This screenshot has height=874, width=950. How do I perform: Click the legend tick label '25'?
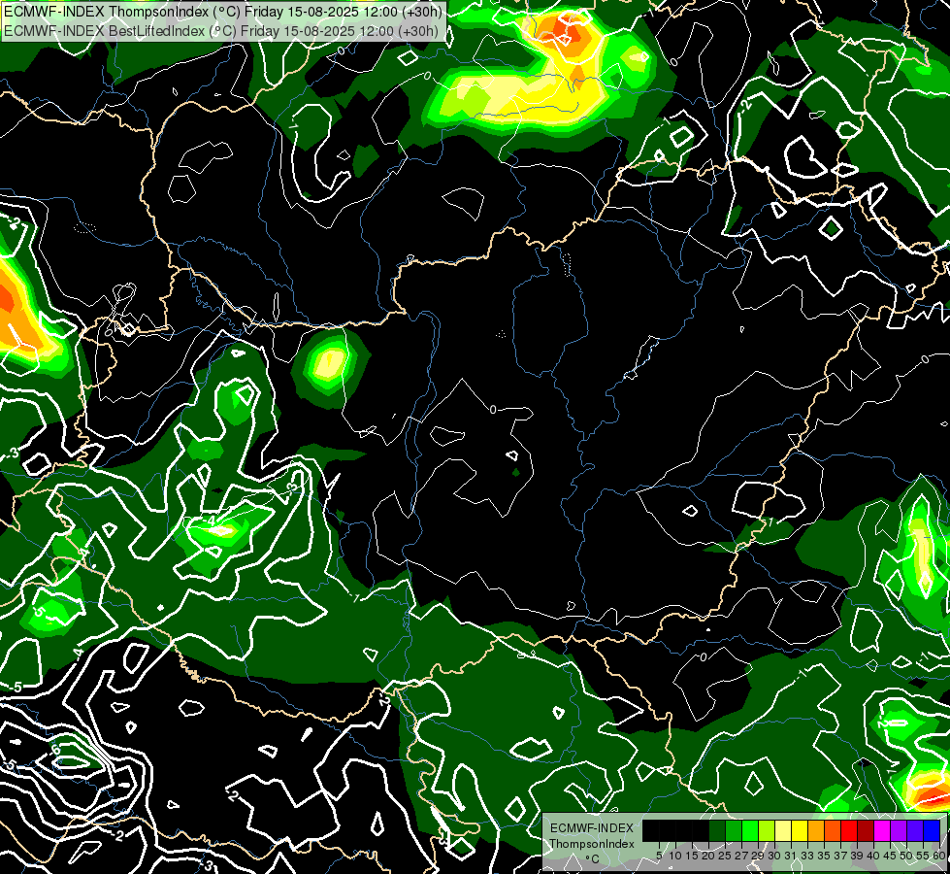pyautogui.click(x=725, y=856)
